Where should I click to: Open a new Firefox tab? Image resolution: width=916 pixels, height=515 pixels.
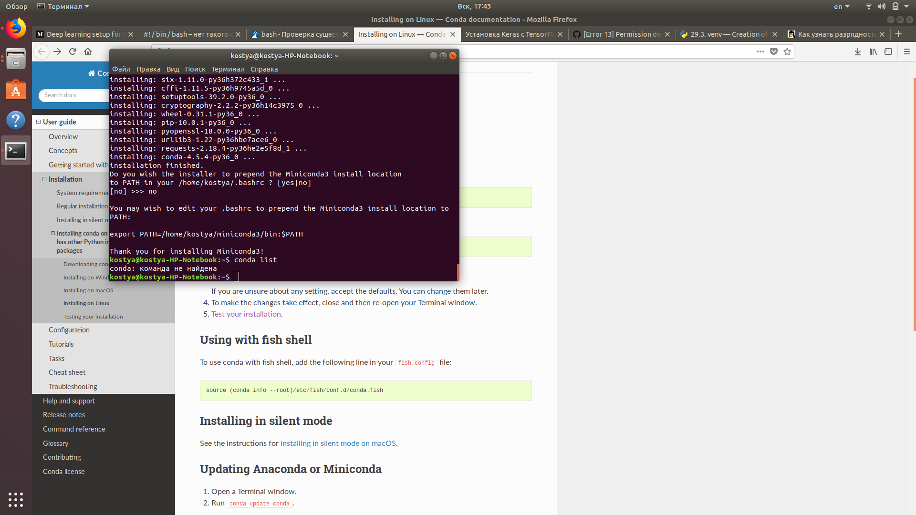coord(898,34)
